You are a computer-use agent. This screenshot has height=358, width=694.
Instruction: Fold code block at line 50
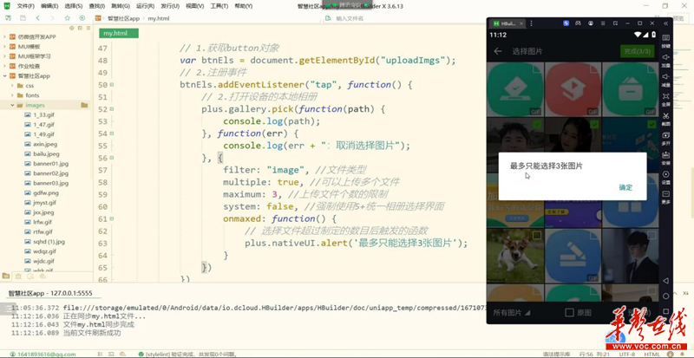113,85
